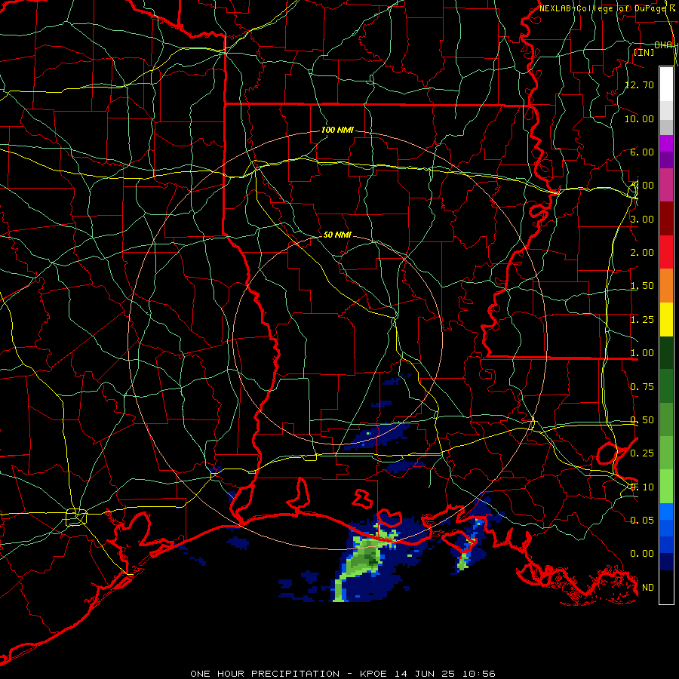This screenshot has height=679, width=679.
Task: Select the black ND swatch at legend bottom
Action: click(666, 587)
